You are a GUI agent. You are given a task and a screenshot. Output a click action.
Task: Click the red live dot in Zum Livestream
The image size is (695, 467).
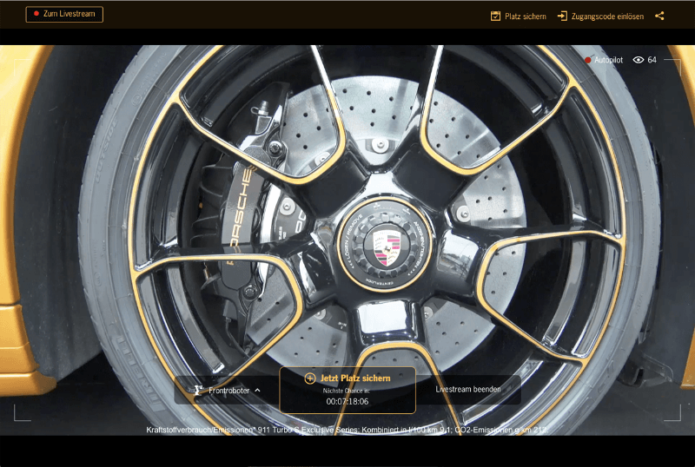pos(36,14)
